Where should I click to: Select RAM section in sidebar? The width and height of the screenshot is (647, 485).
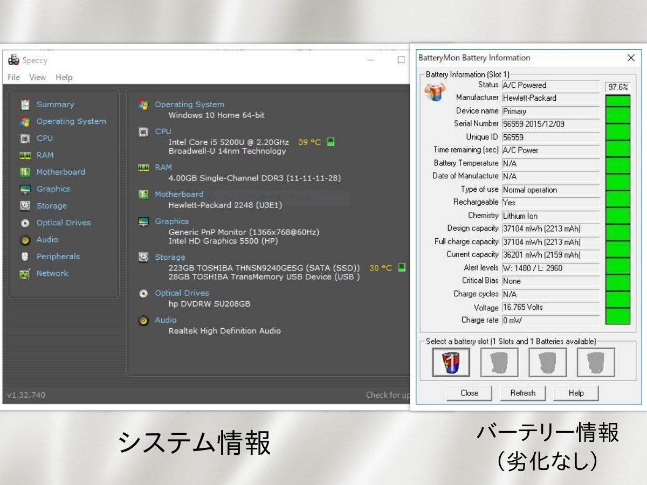[x=45, y=155]
